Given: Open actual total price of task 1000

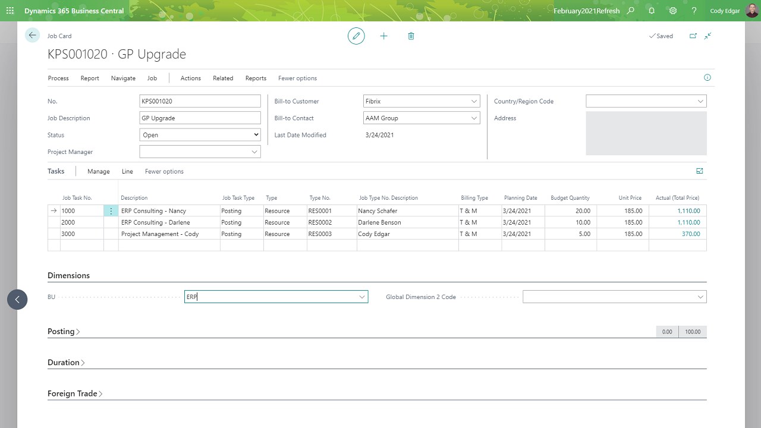Looking at the screenshot, I should (688, 211).
